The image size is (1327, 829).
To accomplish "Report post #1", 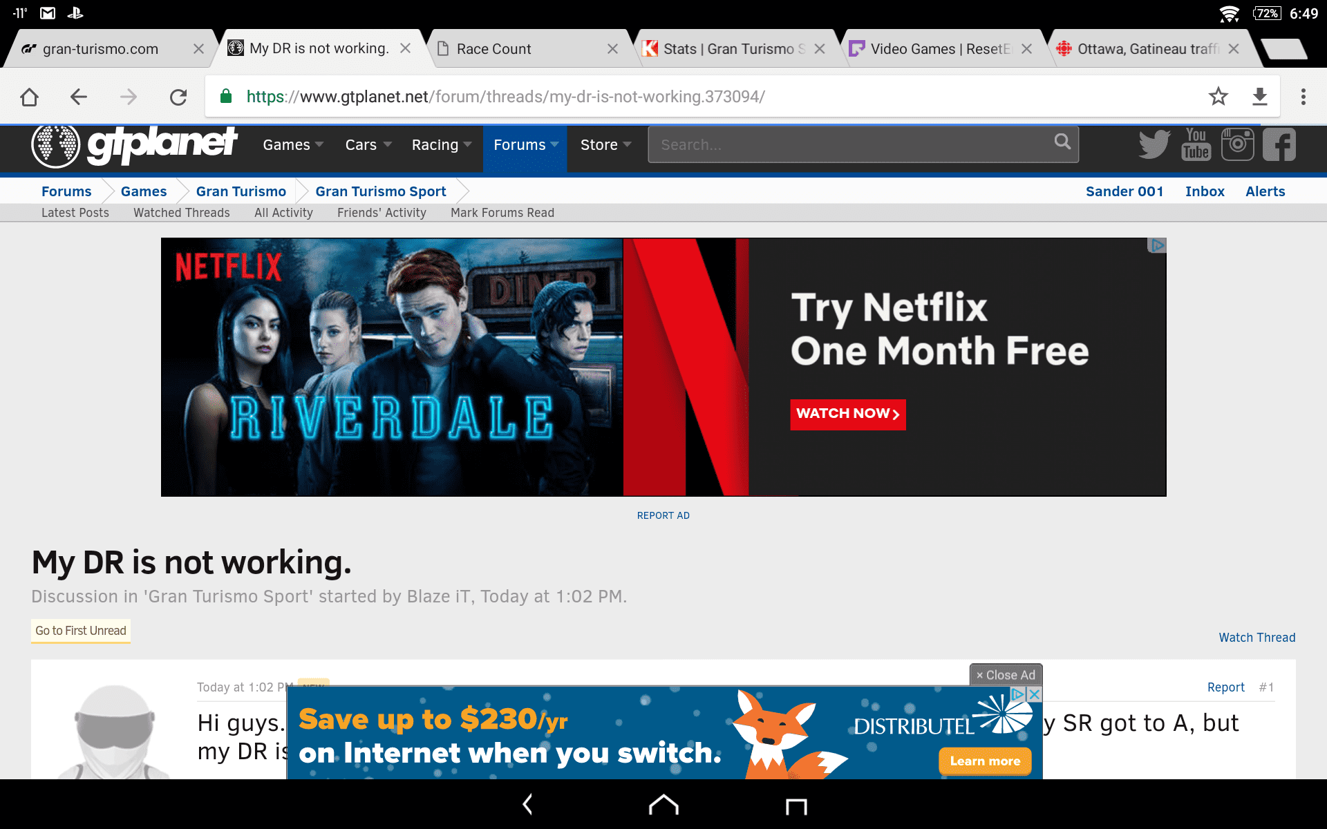I will [1225, 687].
